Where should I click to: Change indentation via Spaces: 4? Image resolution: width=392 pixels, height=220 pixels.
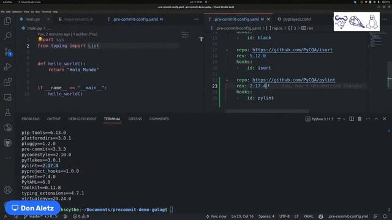(266, 216)
